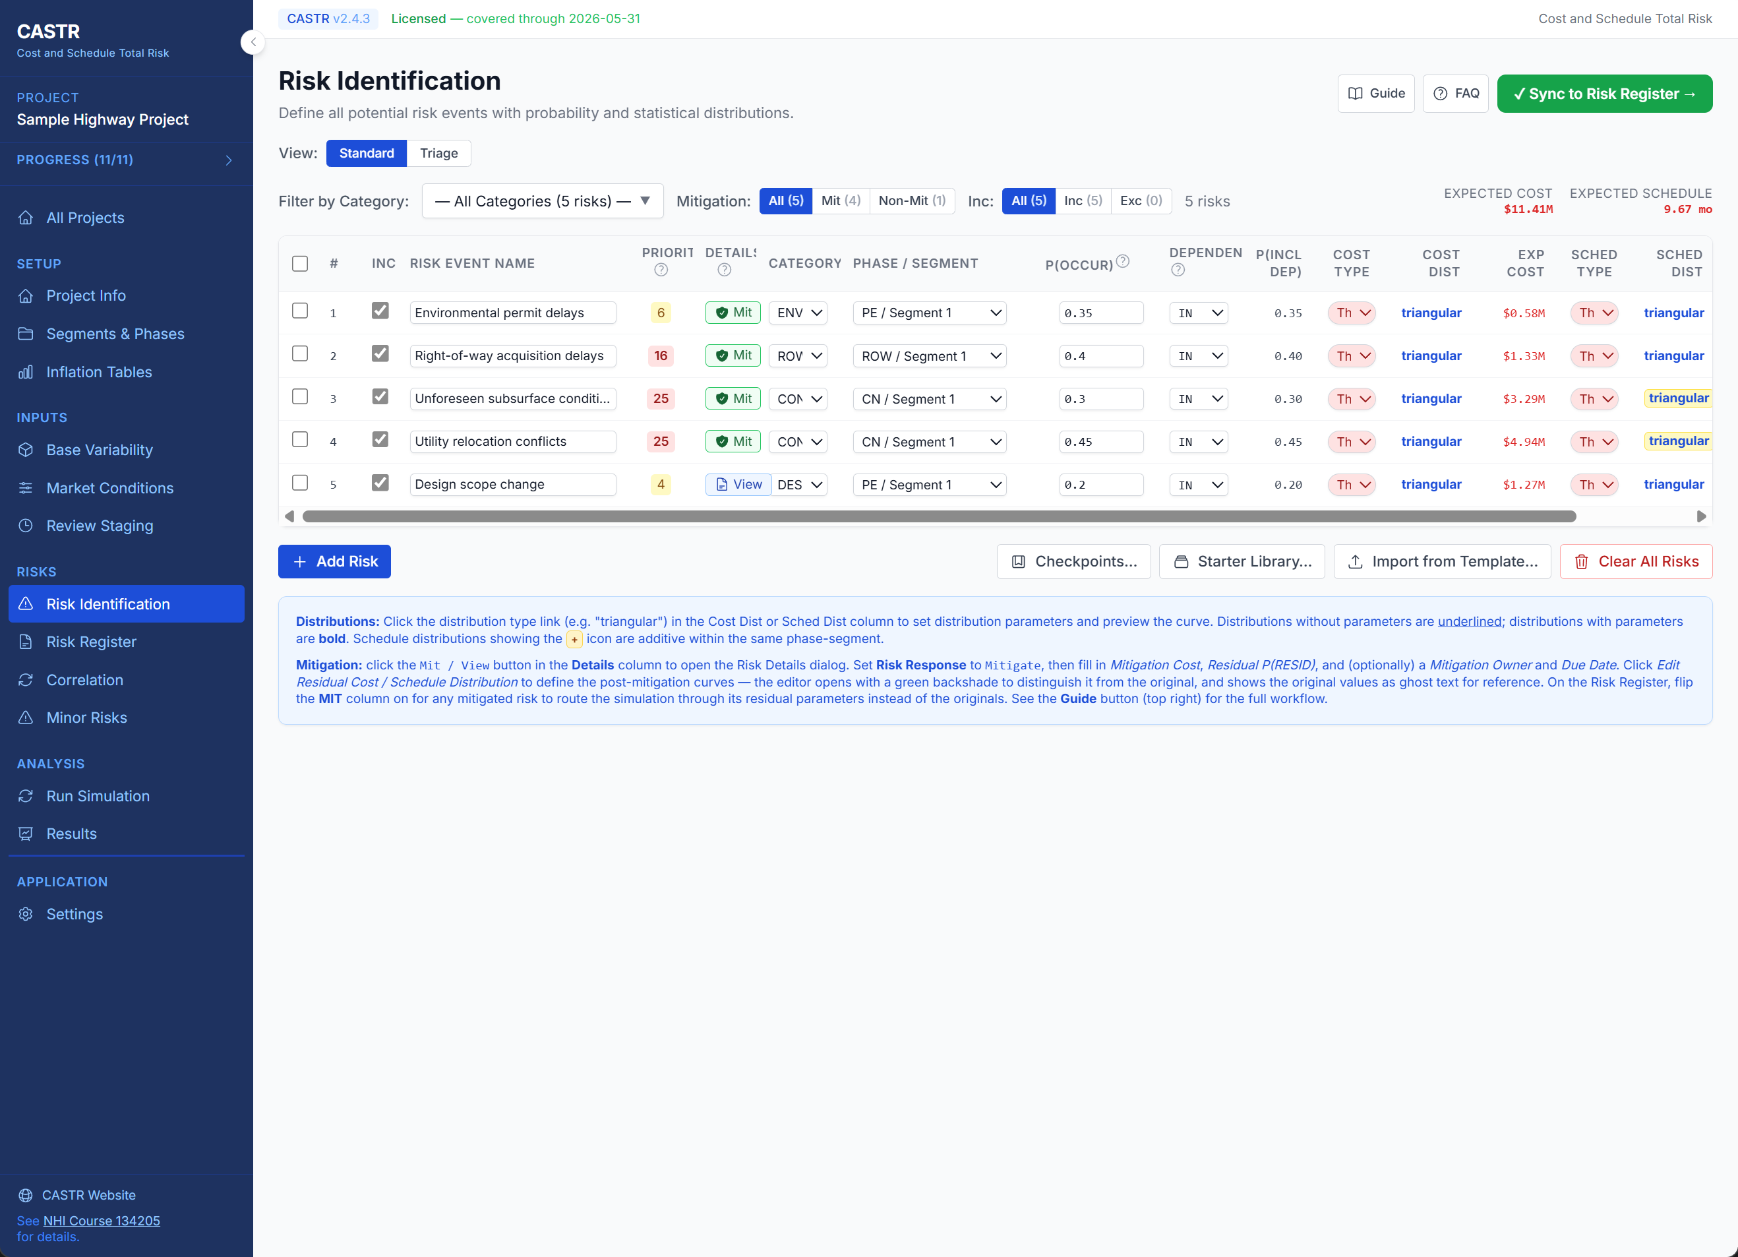Image resolution: width=1738 pixels, height=1257 pixels.
Task: Change Phase dropdown for Right-of-way acquisition delays
Action: pos(929,355)
